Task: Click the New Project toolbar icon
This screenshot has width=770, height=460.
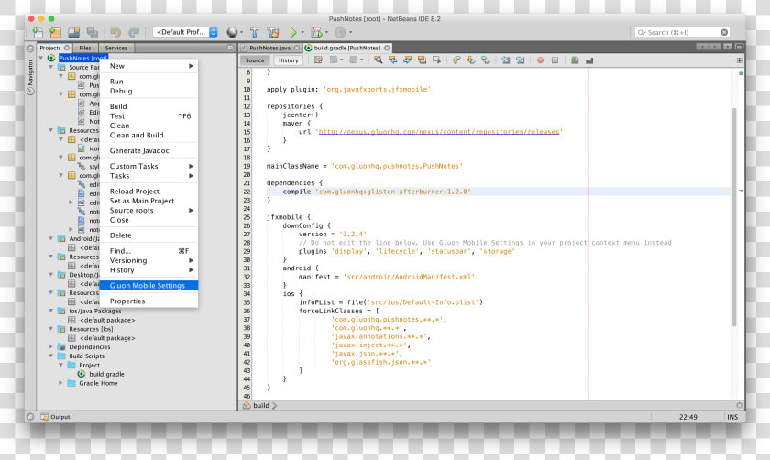Action: pos(56,32)
